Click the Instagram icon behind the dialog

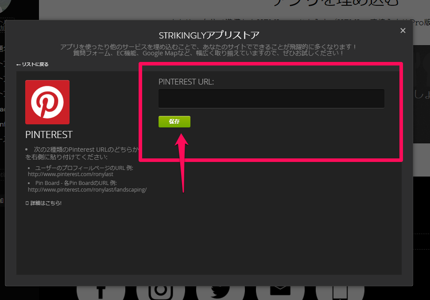click(x=161, y=292)
